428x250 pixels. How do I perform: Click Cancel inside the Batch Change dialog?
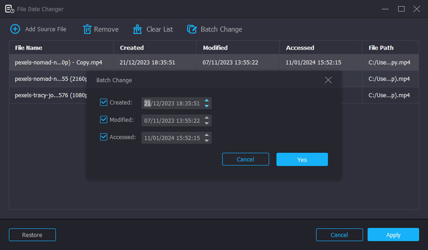(246, 159)
